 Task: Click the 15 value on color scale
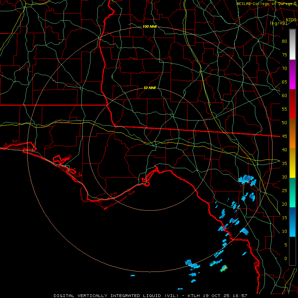pyautogui.click(x=284, y=218)
